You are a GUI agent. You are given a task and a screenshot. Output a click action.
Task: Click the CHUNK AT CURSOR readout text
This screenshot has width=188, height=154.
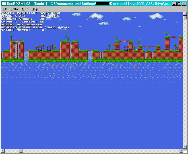pyautogui.click(x=23, y=22)
